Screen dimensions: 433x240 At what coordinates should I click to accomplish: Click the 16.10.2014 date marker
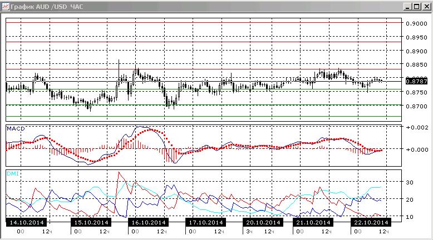click(x=149, y=222)
